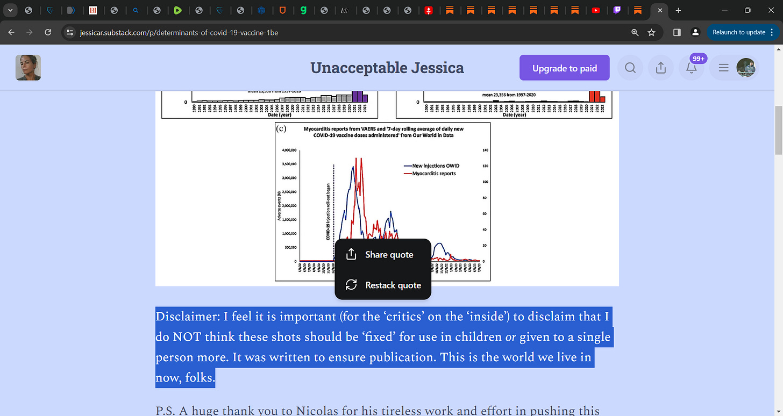
Task: Open the notifications bell with 99+ badge
Action: (692, 68)
